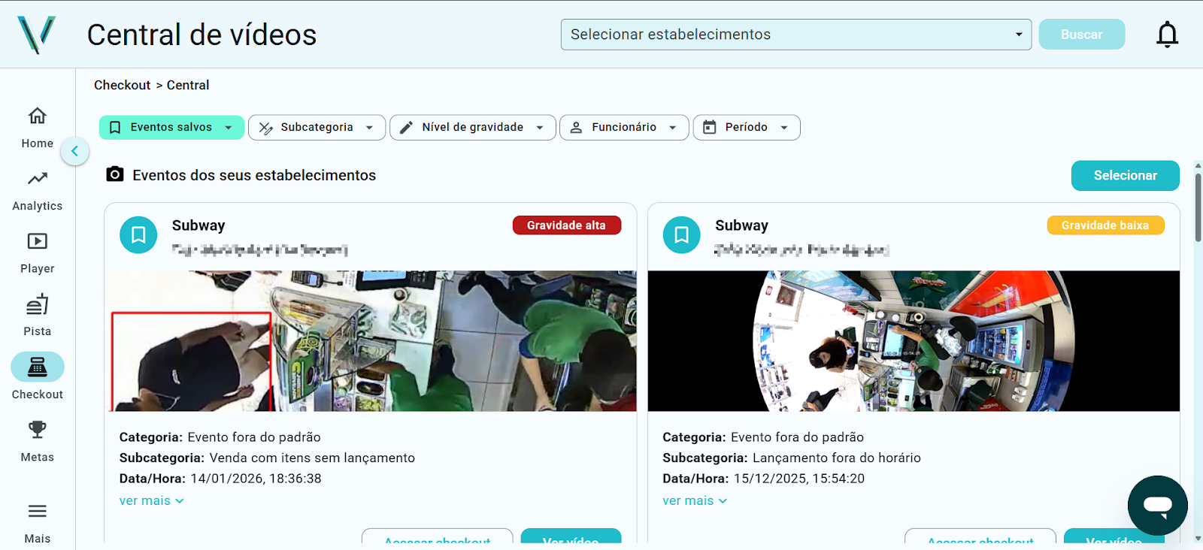Open Metas trophy icon

pyautogui.click(x=37, y=430)
